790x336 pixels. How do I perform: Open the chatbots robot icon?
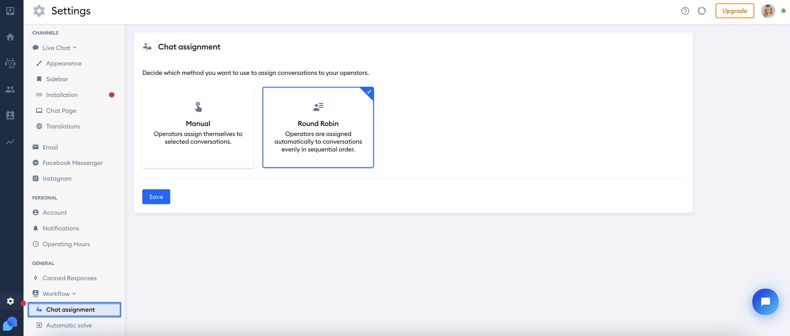(x=10, y=63)
